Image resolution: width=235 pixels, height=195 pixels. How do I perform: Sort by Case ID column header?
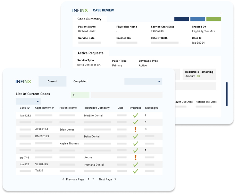coord(25,108)
